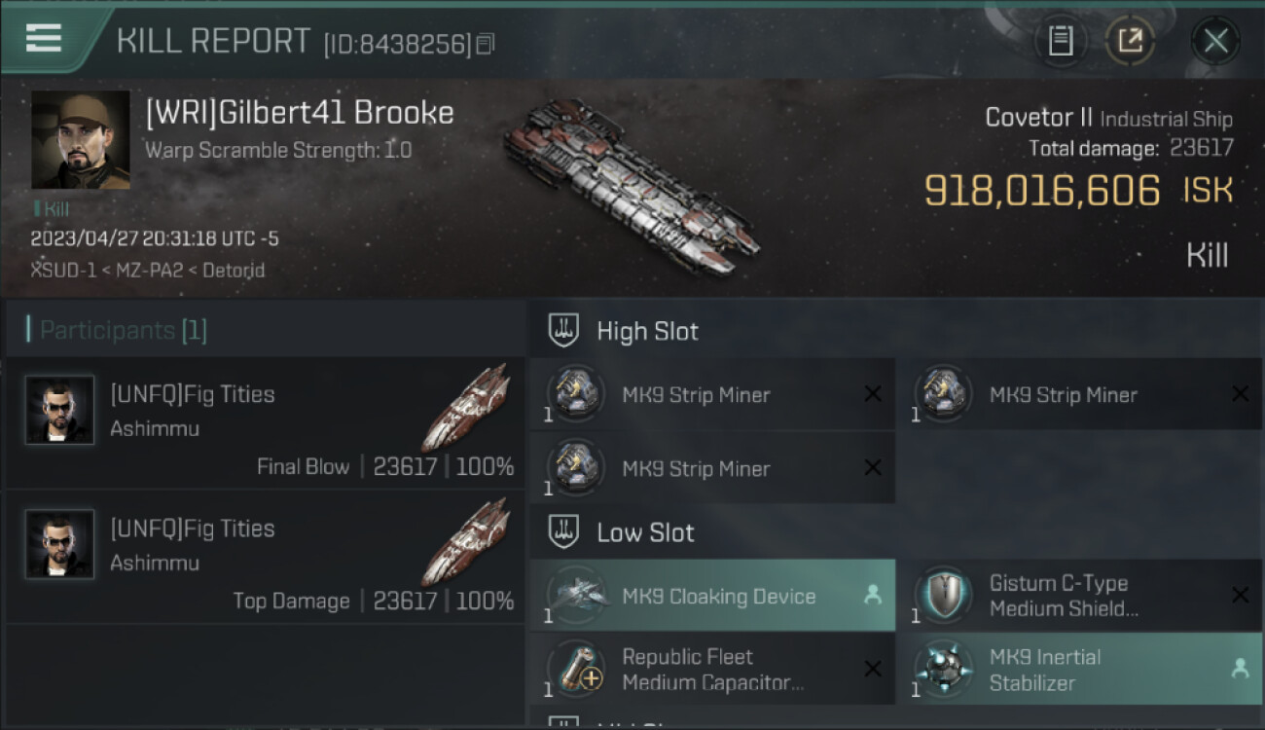Image resolution: width=1265 pixels, height=730 pixels.
Task: Open the clipboard notes icon in header
Action: point(1061,41)
